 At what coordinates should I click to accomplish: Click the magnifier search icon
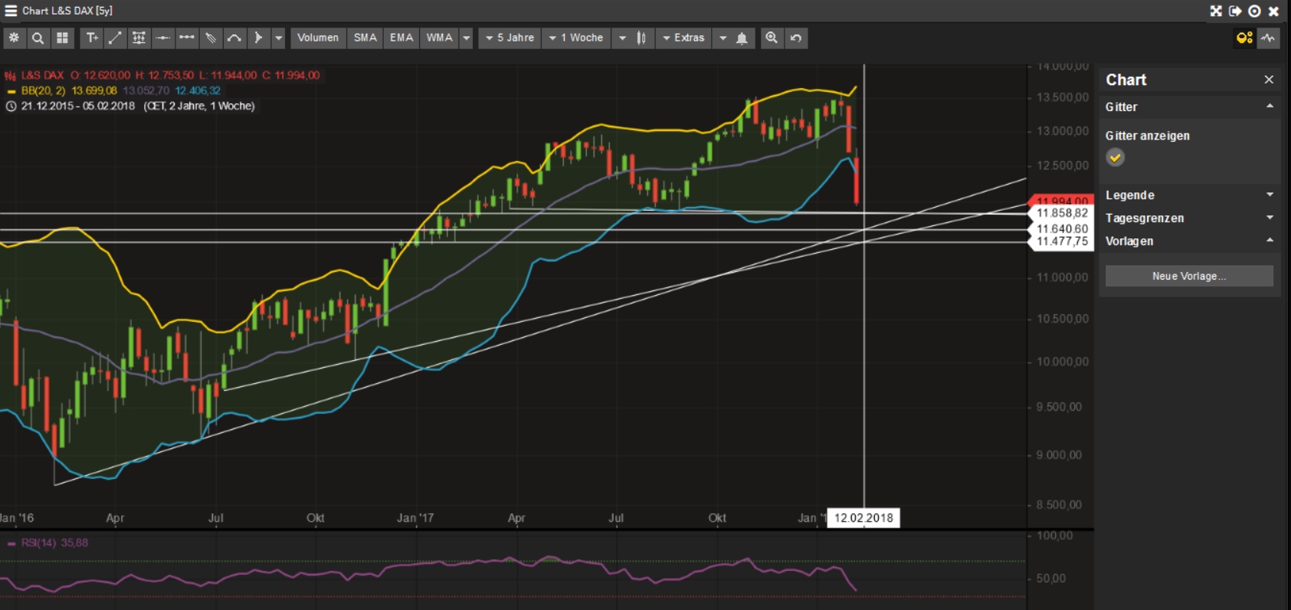tap(38, 38)
